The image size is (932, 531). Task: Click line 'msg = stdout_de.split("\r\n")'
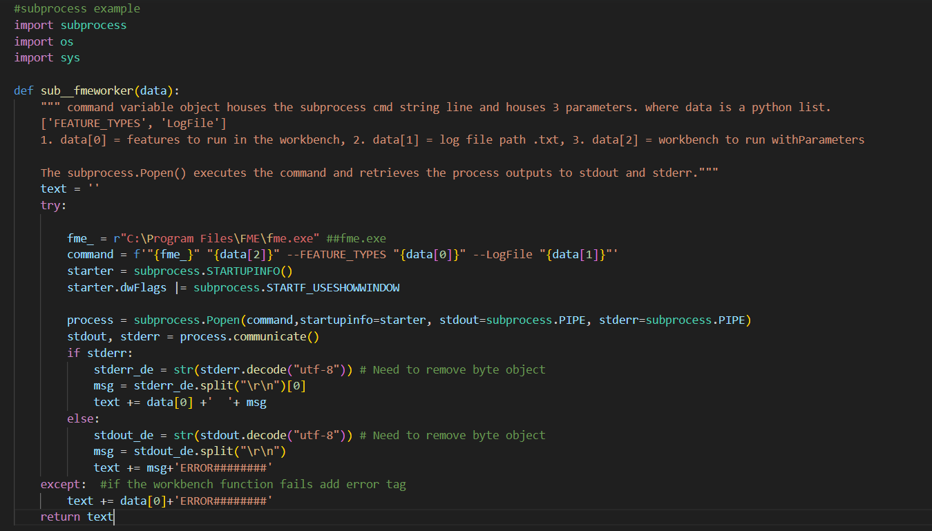click(190, 451)
